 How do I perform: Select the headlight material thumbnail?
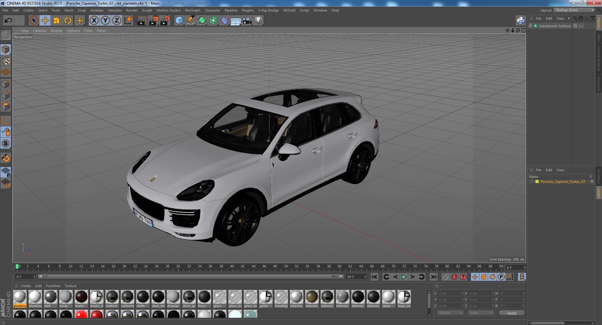click(281, 299)
